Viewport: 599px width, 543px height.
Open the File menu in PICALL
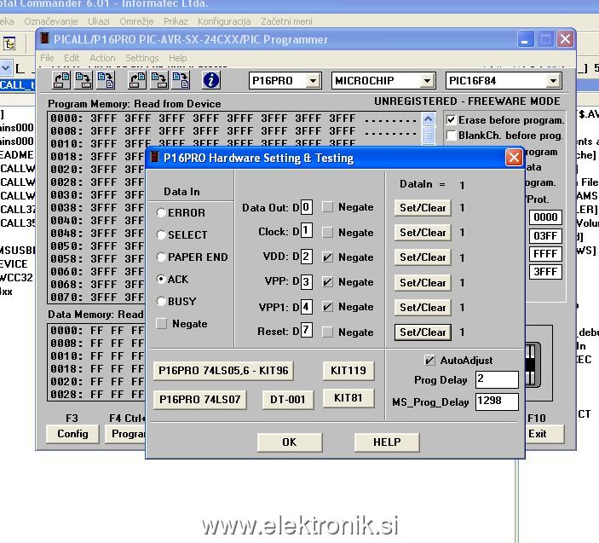pyautogui.click(x=47, y=58)
